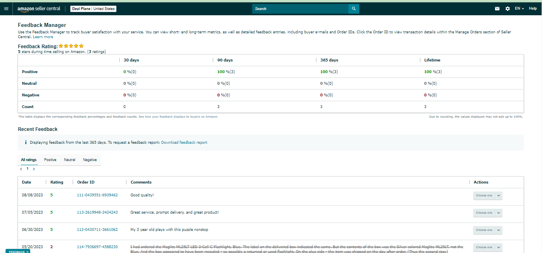Click the 90 days positive 100 %(3) value

click(226, 72)
